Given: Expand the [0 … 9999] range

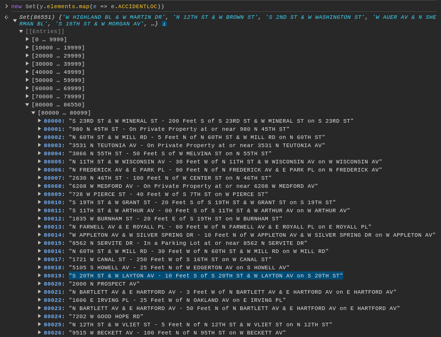Looking at the screenshot, I should click(27, 39).
